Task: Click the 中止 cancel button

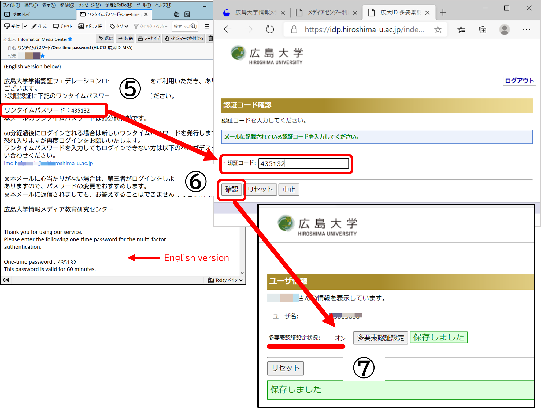Action: [289, 189]
